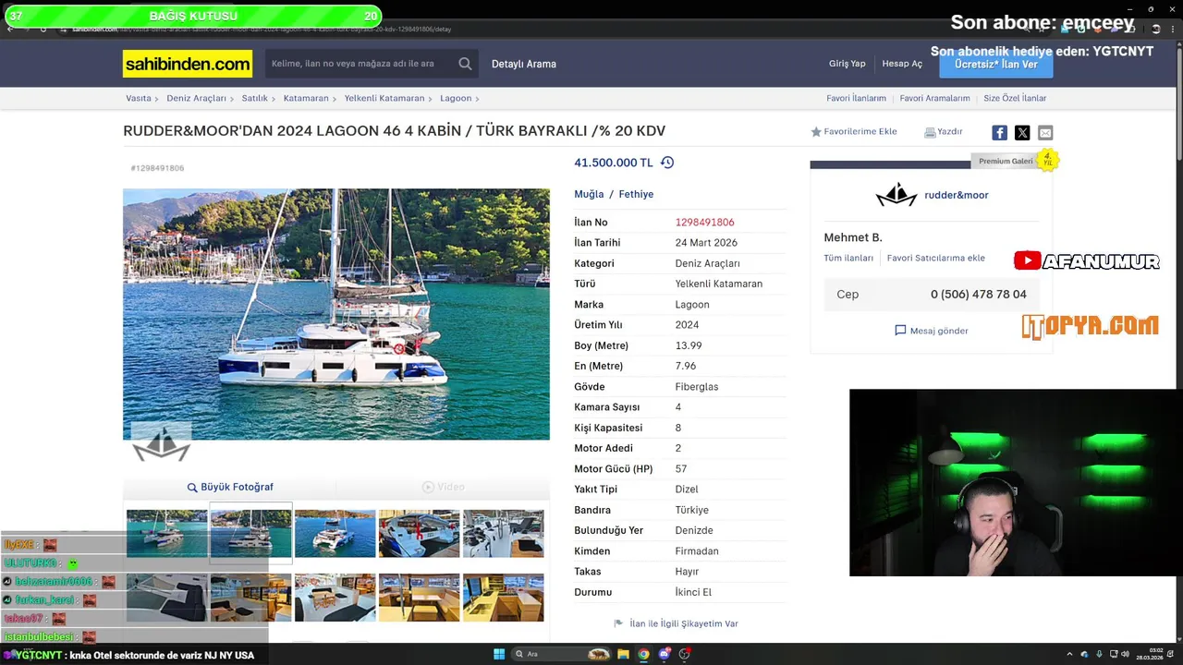Screen dimensions: 1183x665
Task: Click listing number 1298491806
Action: coord(704,223)
